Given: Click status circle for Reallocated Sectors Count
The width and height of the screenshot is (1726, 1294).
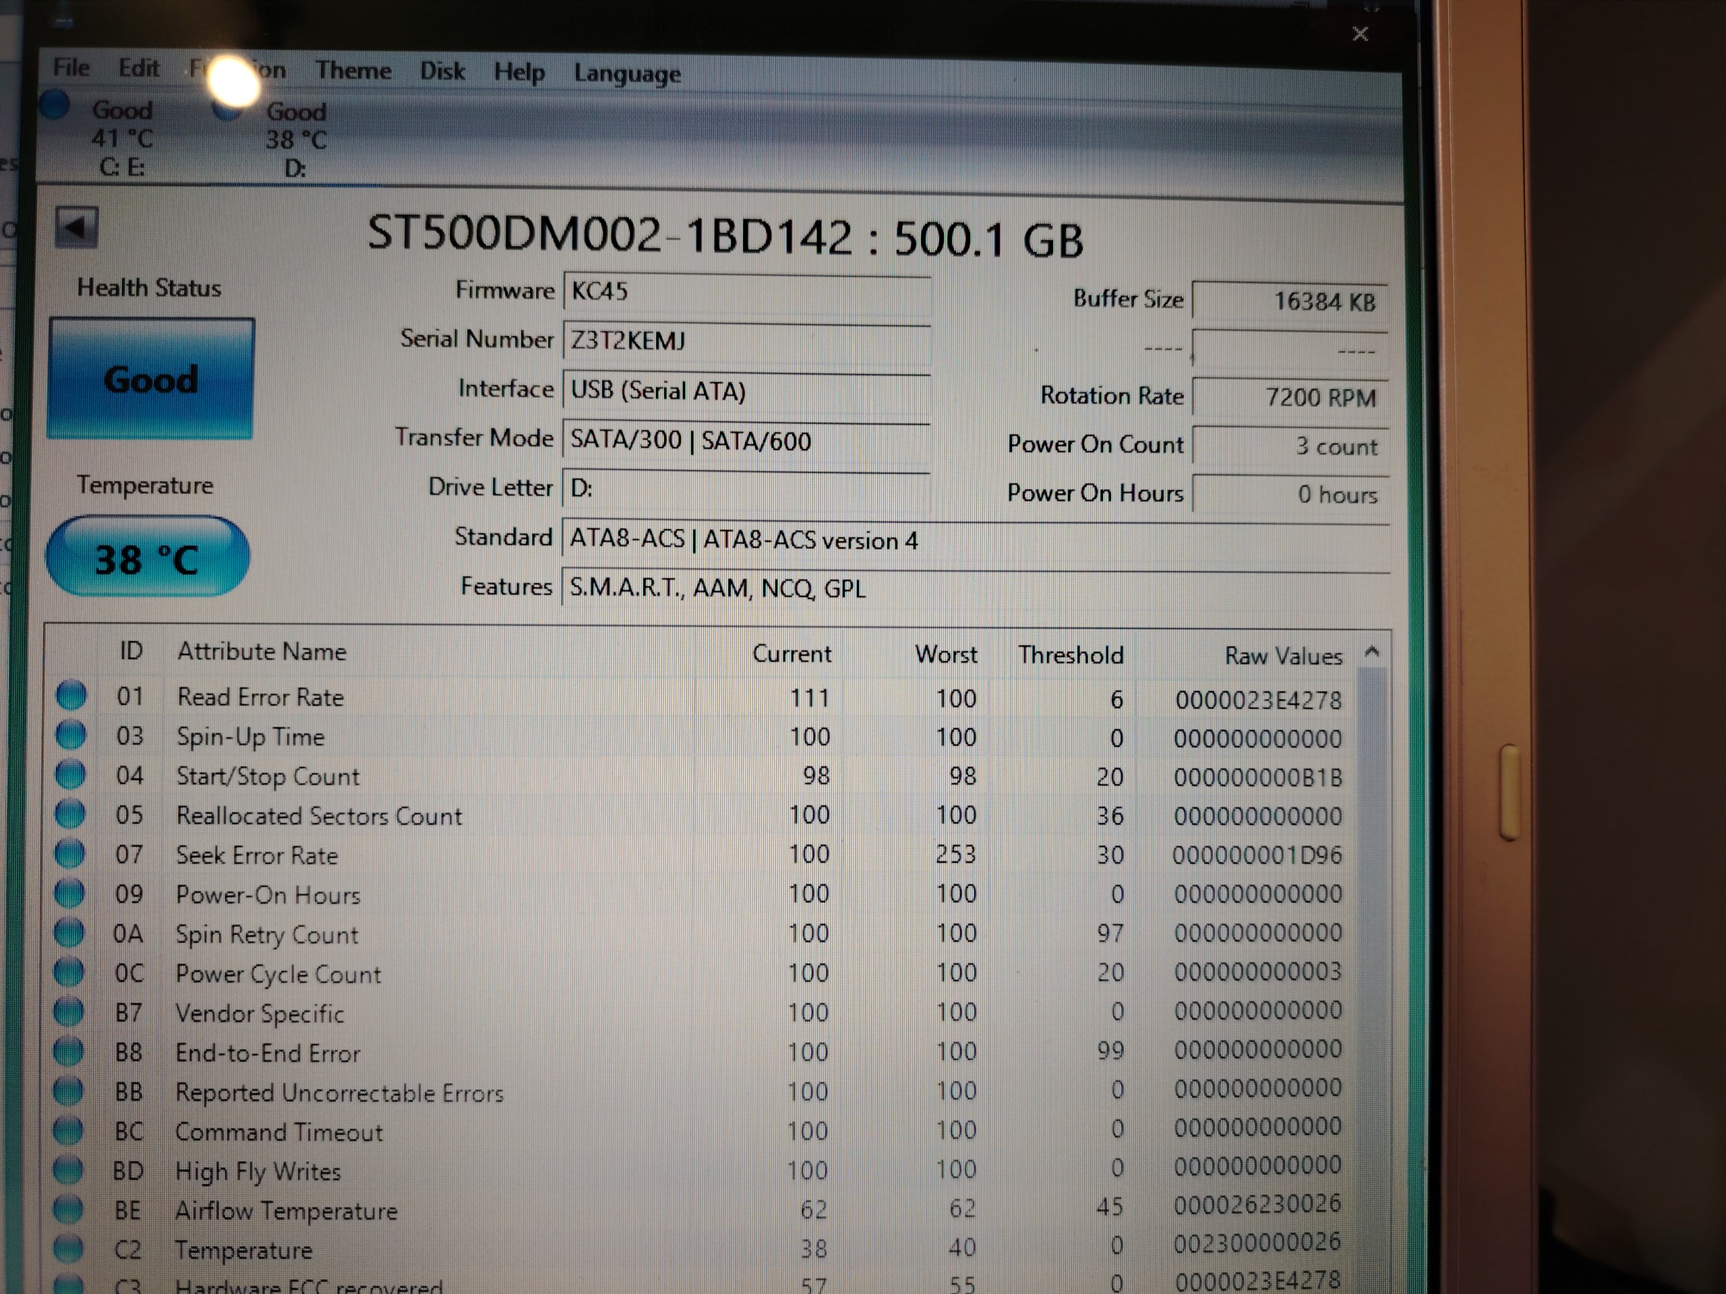Looking at the screenshot, I should (x=70, y=813).
